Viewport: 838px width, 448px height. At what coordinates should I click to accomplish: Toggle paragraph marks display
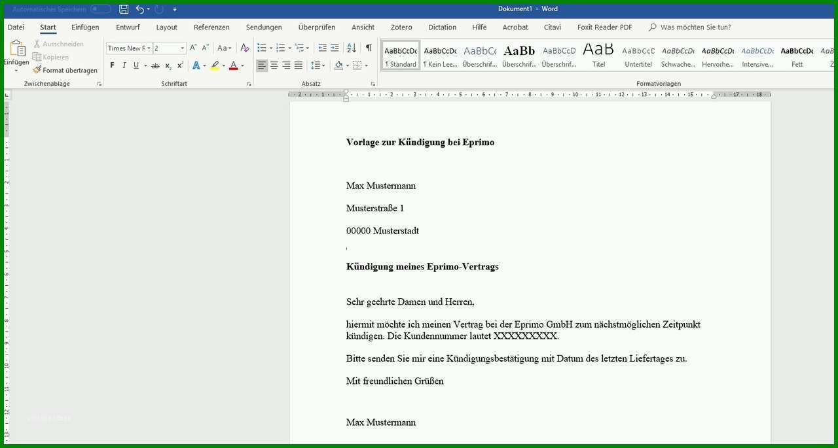369,48
